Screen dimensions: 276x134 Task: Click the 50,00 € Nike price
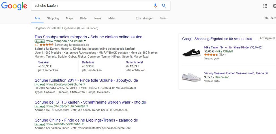click(209, 51)
